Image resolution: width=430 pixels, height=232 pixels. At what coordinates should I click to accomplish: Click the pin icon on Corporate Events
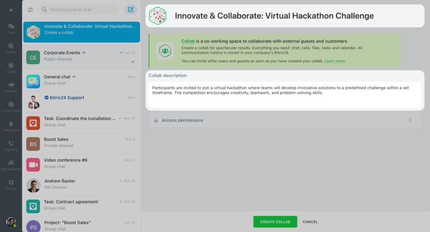pyautogui.click(x=133, y=62)
